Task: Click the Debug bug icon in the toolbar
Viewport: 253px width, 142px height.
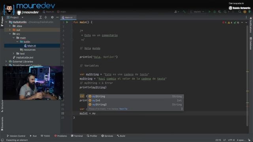Action: pos(215,11)
